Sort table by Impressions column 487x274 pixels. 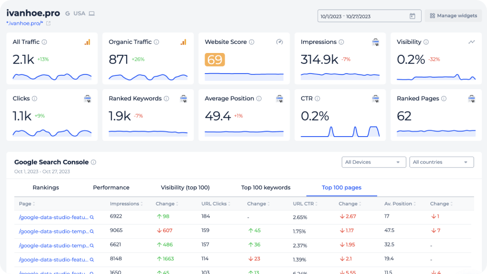click(126, 204)
